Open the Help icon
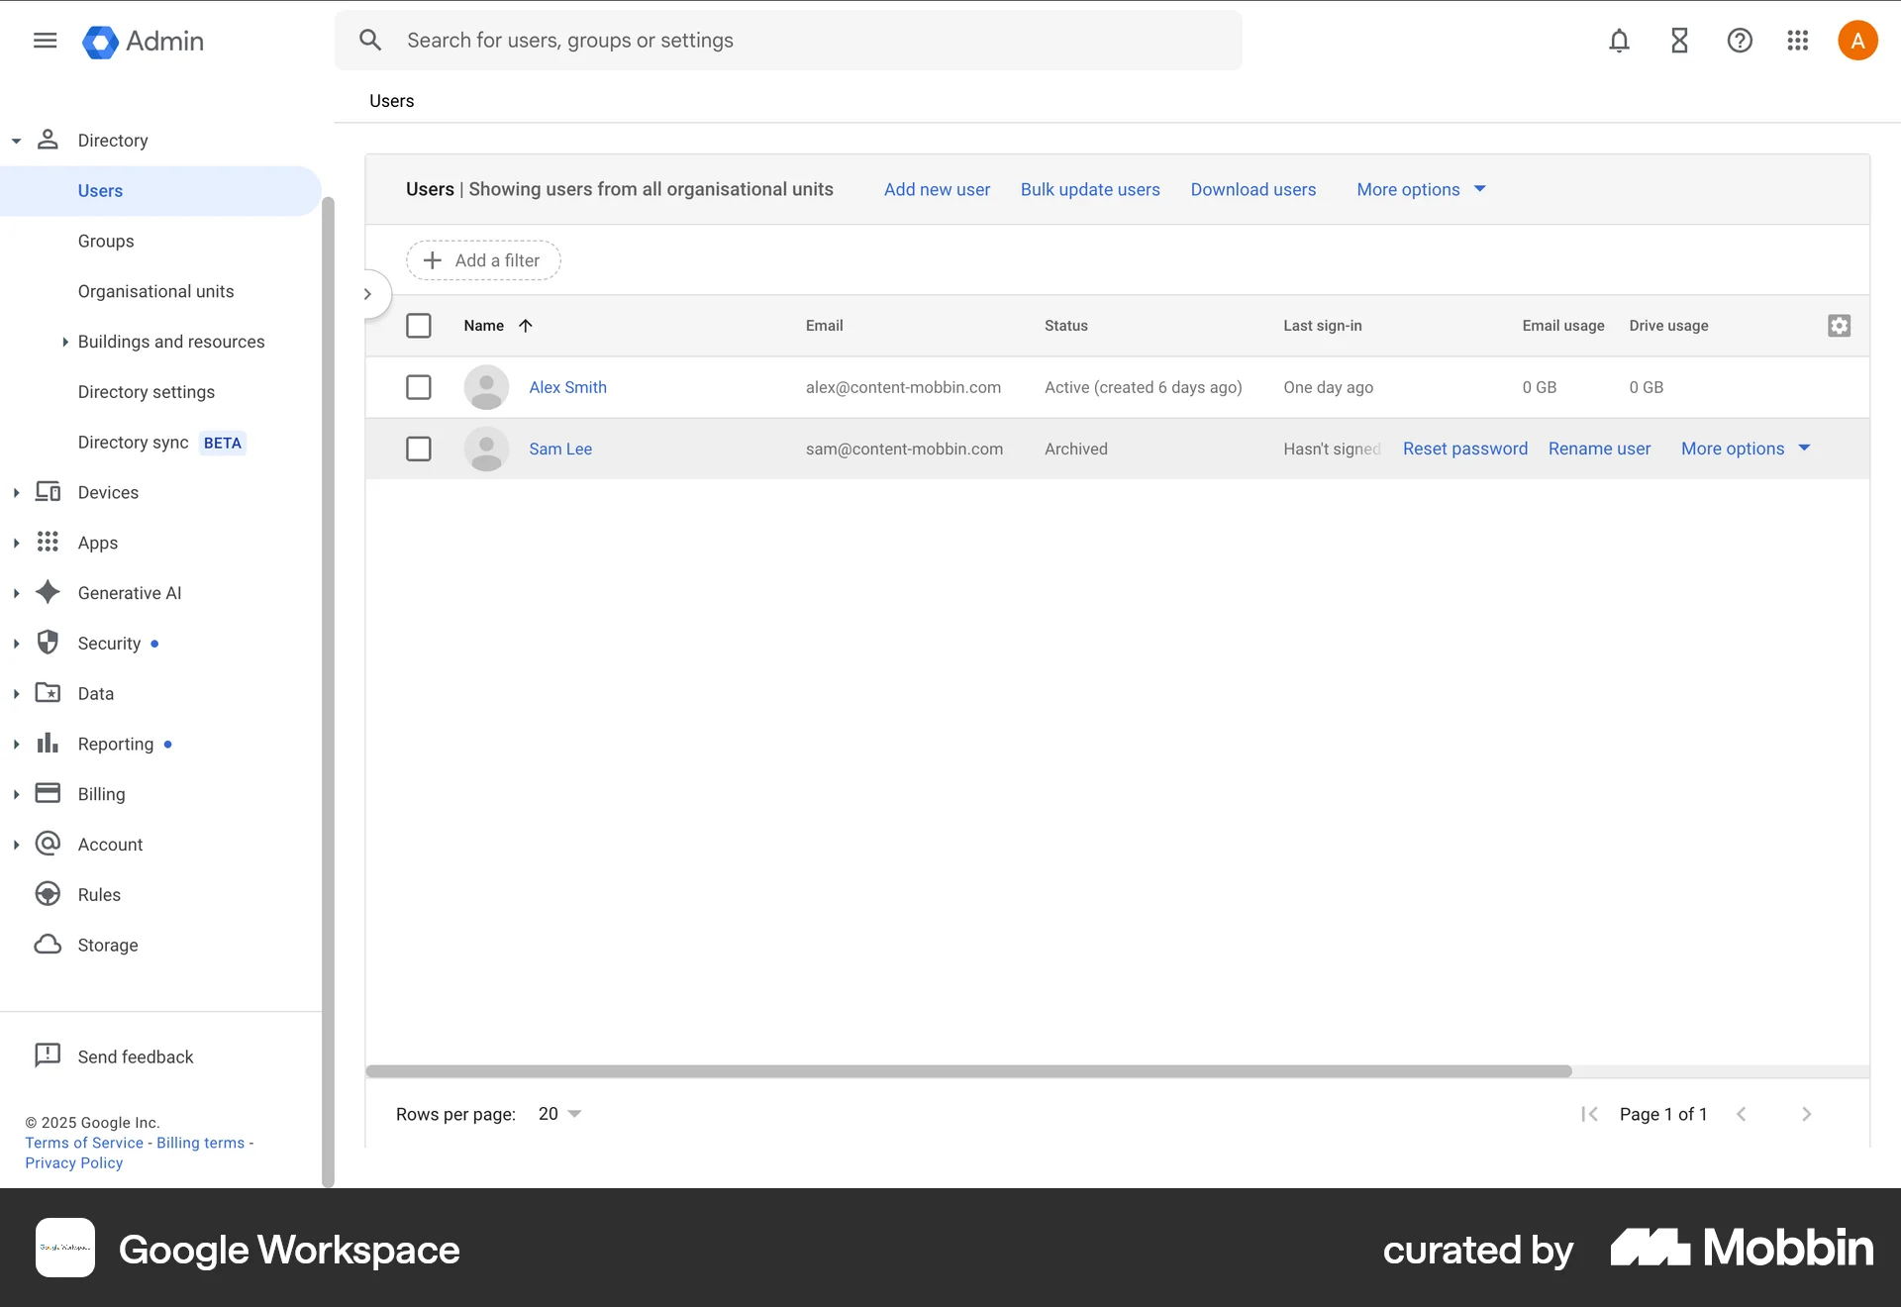 point(1740,41)
